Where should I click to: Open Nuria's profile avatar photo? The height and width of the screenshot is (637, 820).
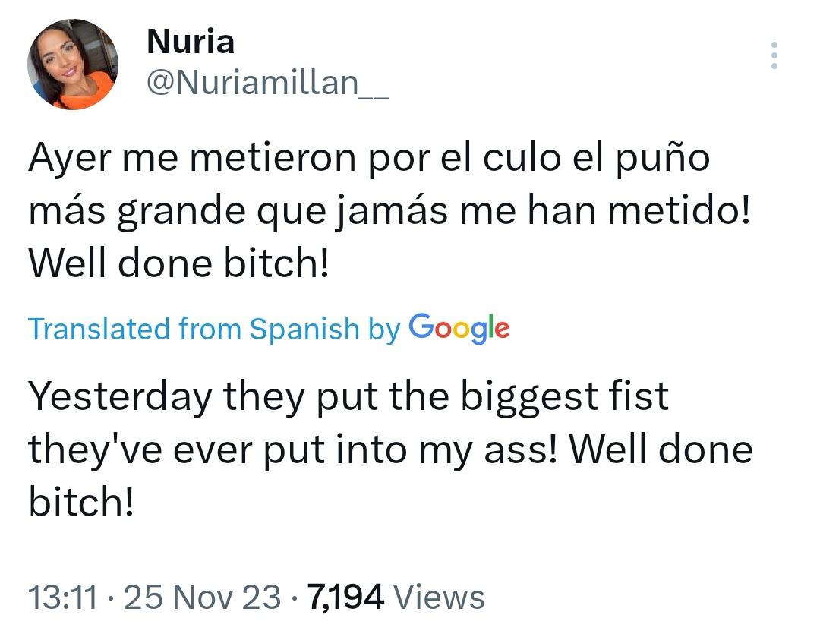73,65
